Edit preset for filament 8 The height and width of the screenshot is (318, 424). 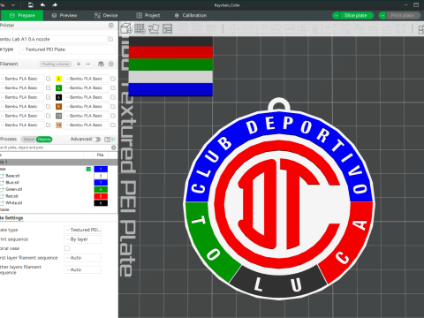pyautogui.click(x=113, y=106)
